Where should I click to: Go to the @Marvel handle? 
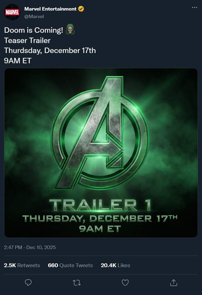pos(34,16)
